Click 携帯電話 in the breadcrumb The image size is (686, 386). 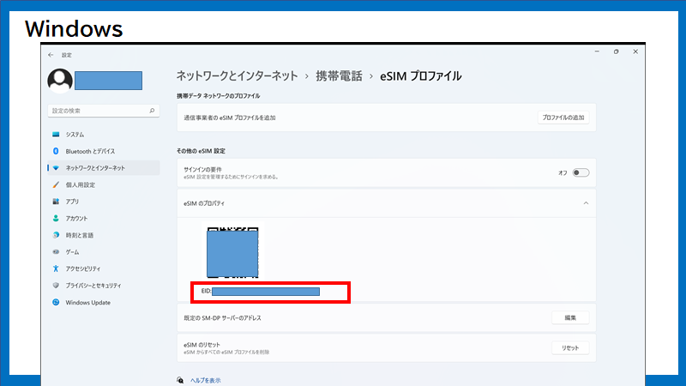[x=339, y=76]
